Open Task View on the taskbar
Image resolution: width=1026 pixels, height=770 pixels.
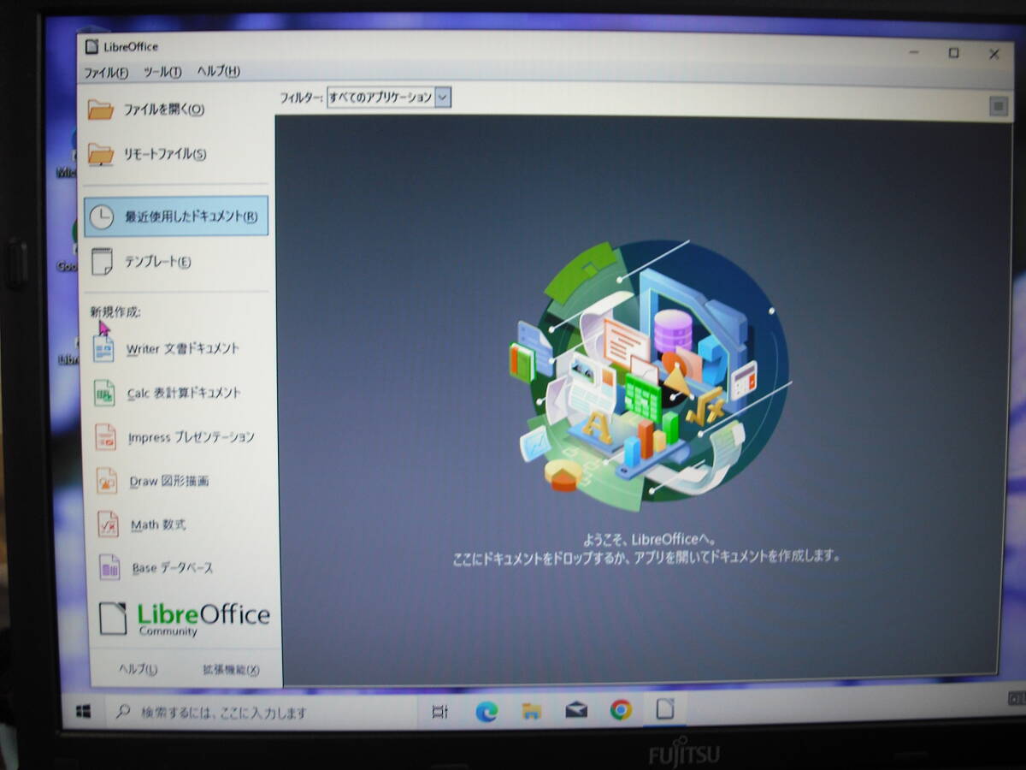pyautogui.click(x=440, y=711)
